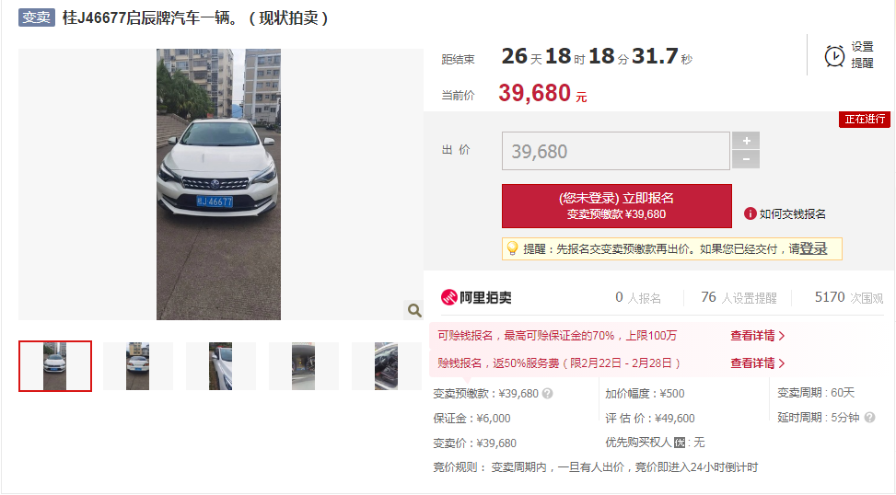Click the help icon next to 延时周期

click(869, 418)
